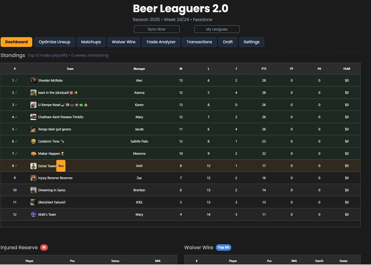Click the Own% column header in Waiver Wire
The height and width of the screenshot is (265, 371).
coord(320,261)
